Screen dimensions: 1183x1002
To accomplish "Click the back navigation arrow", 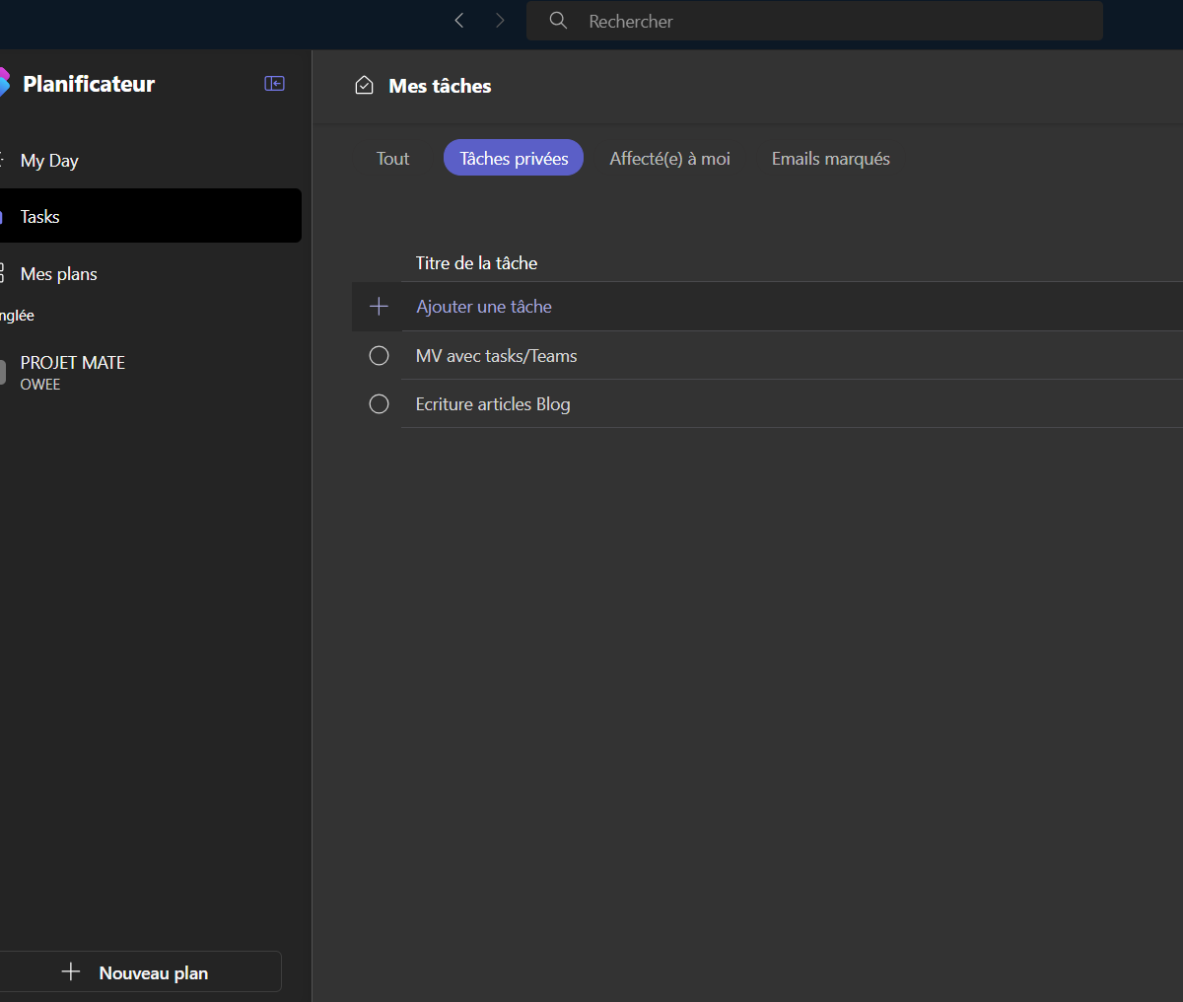I will click(459, 21).
